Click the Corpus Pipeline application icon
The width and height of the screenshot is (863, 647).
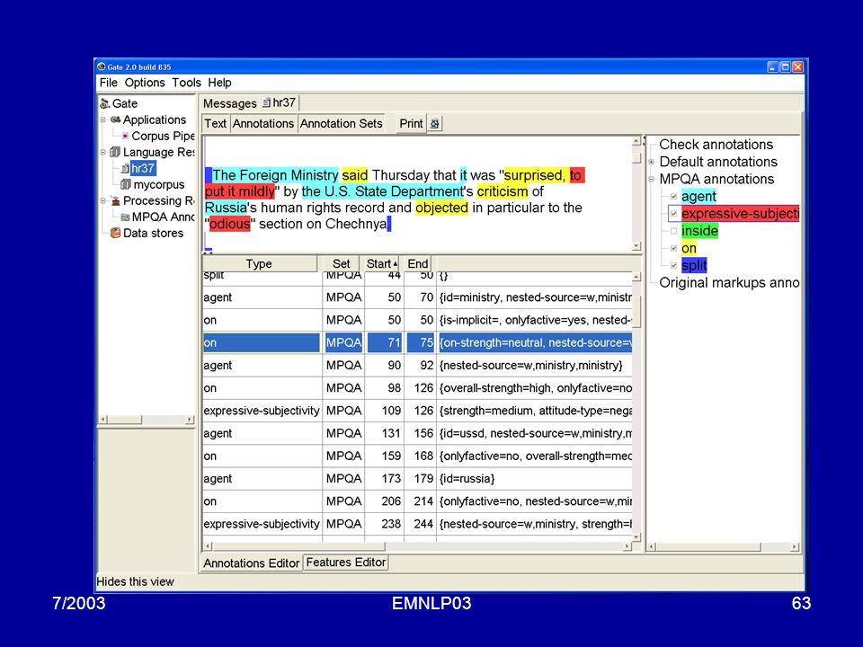pyautogui.click(x=126, y=136)
